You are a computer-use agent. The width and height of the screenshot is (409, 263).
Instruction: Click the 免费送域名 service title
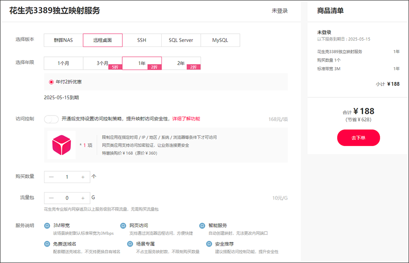pyautogui.click(x=65, y=244)
